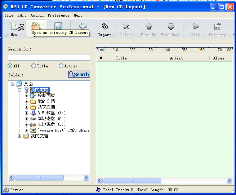The image size is (236, 195).
Task: Expand the 本地磁盘 (C:) node
Action: tap(26, 119)
